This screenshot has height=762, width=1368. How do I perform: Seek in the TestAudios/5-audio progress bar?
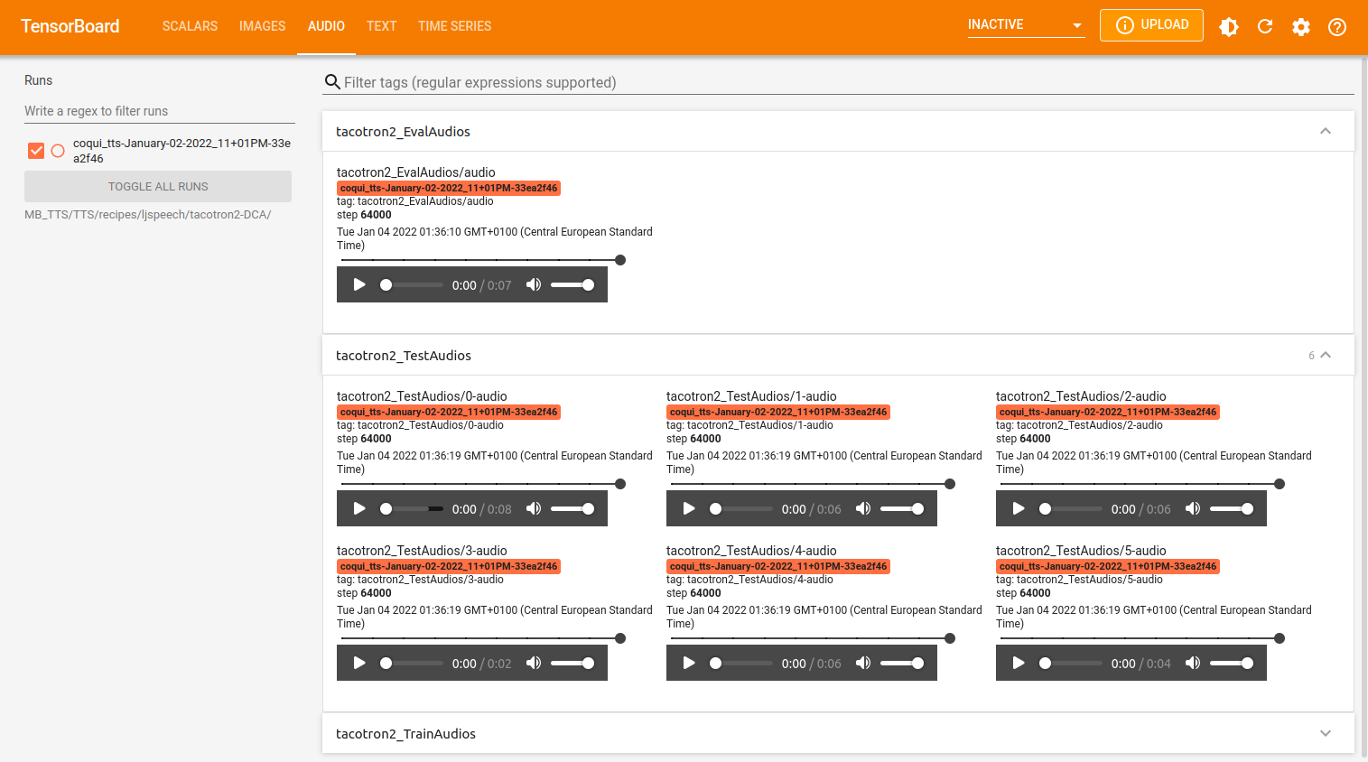[x=1071, y=663]
